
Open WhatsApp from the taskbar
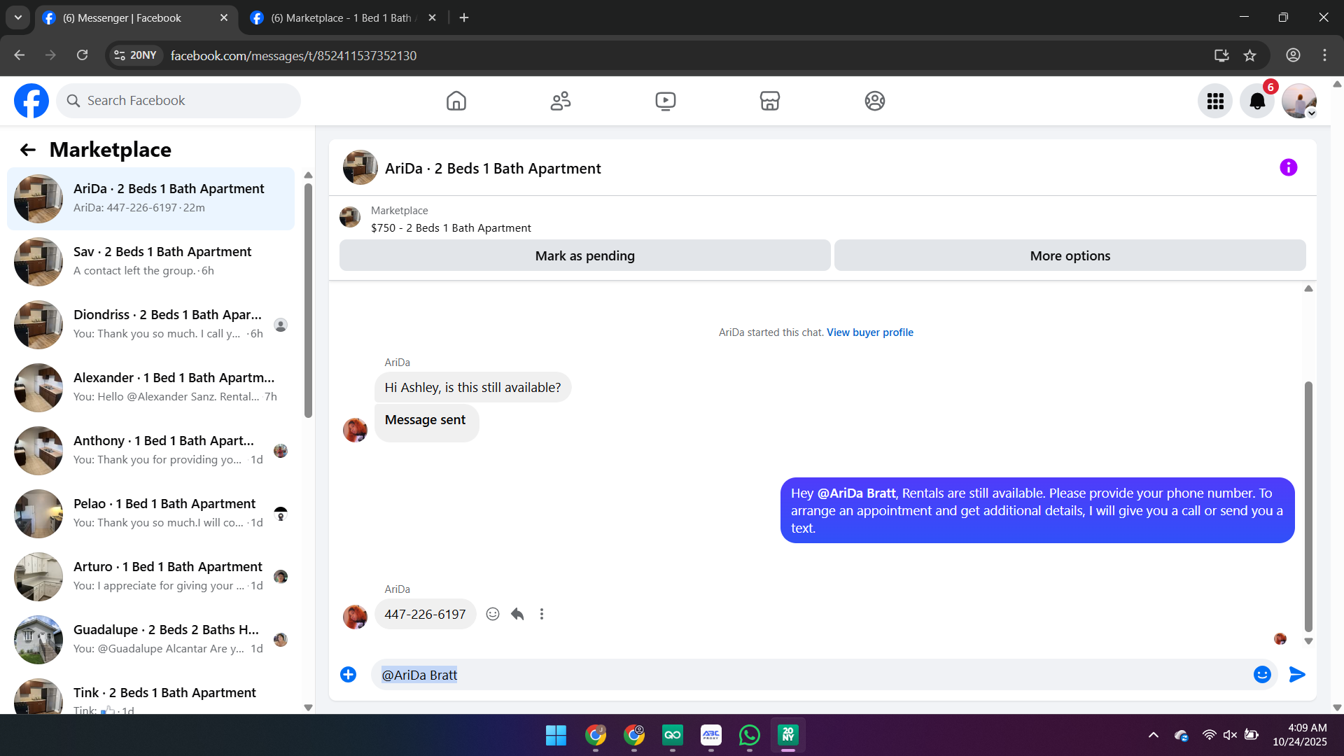coord(750,735)
